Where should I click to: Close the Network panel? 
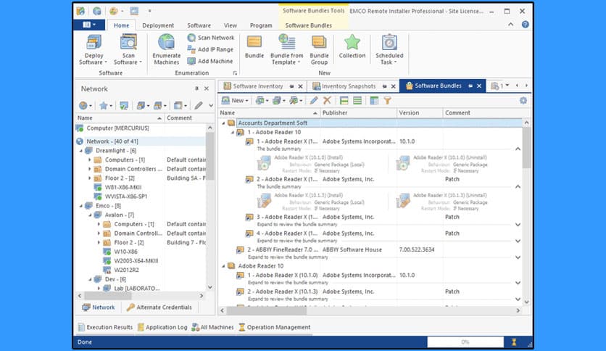pyautogui.click(x=207, y=88)
